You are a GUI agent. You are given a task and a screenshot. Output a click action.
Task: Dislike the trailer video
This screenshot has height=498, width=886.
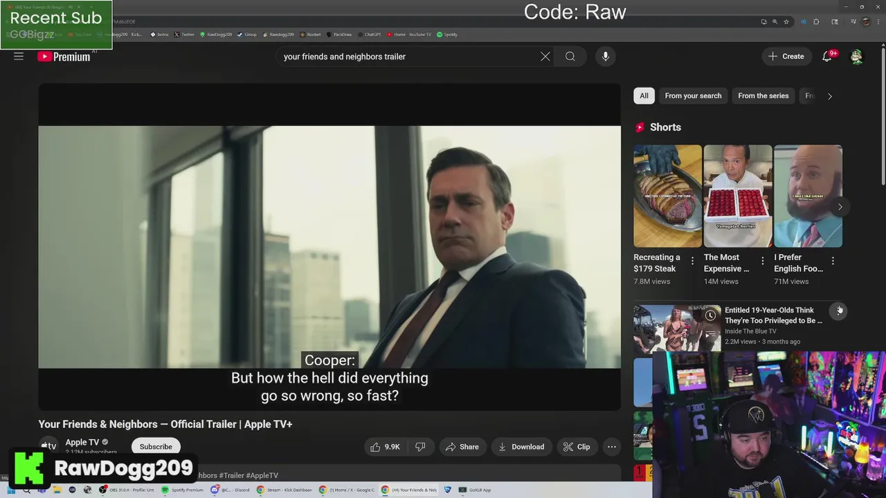click(x=420, y=447)
